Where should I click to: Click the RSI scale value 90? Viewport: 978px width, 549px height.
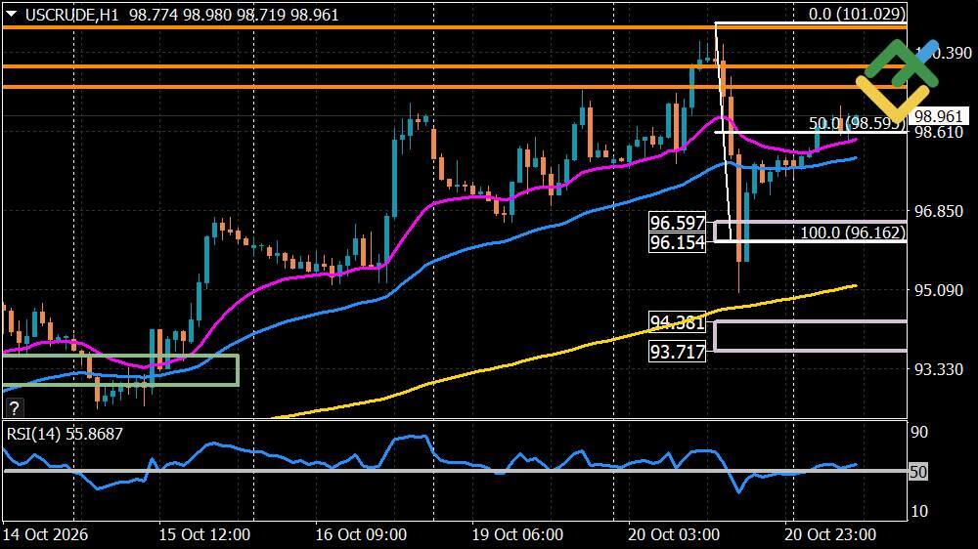(919, 432)
